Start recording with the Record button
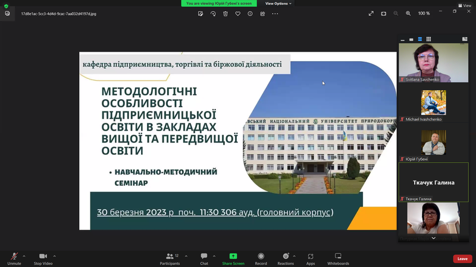Screen dimensions: 476x267 coord(261,259)
